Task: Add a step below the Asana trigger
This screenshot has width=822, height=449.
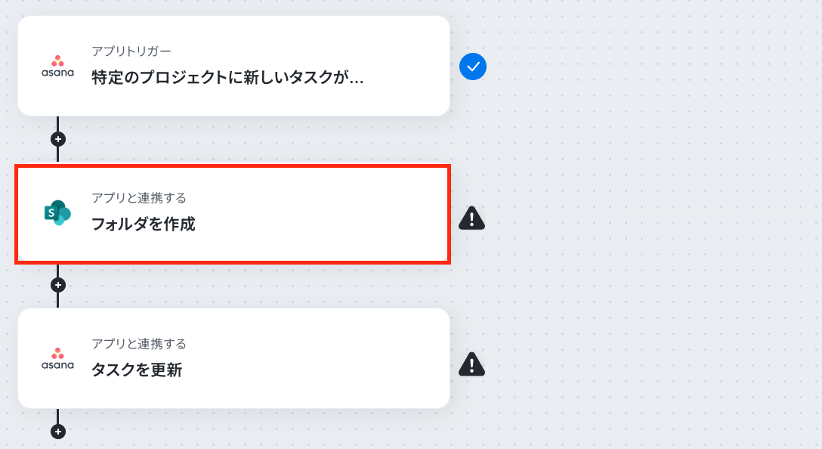Action: pyautogui.click(x=57, y=139)
